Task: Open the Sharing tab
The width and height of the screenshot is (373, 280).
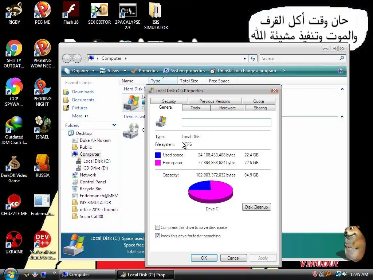Action: pyautogui.click(x=260, y=108)
